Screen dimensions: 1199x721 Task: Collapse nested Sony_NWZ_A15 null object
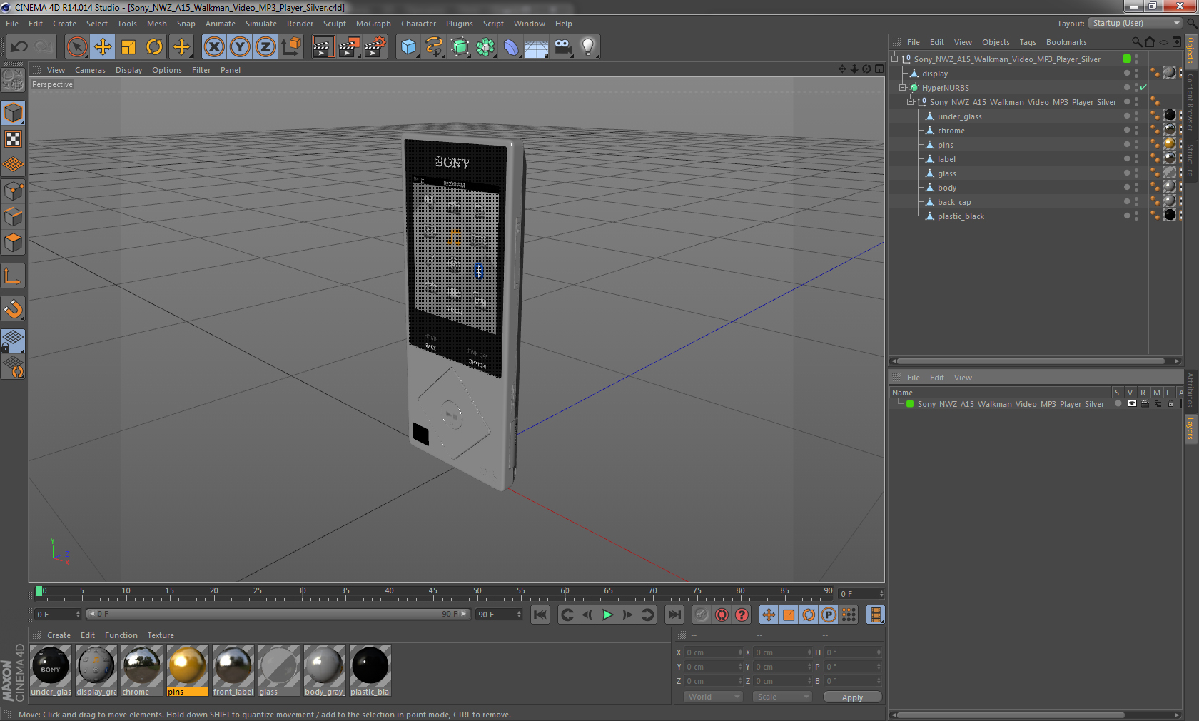[911, 102]
